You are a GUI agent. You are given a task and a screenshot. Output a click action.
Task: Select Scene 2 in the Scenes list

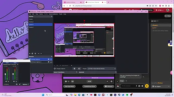click(x=40, y=22)
